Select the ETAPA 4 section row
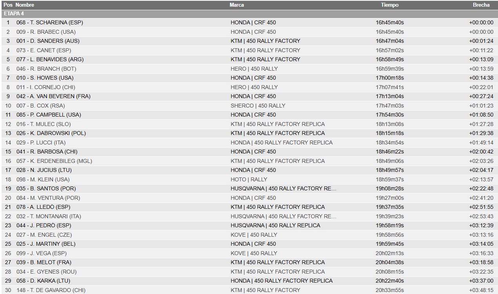 click(249, 14)
